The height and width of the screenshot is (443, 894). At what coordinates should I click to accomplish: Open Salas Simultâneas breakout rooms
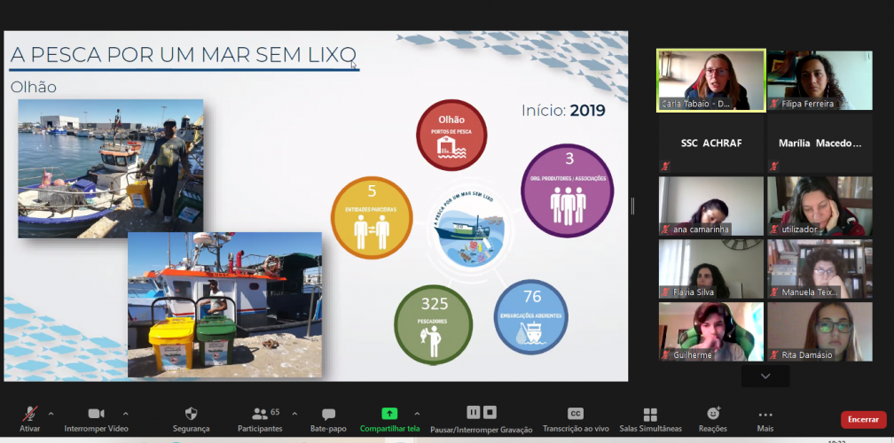point(650,420)
